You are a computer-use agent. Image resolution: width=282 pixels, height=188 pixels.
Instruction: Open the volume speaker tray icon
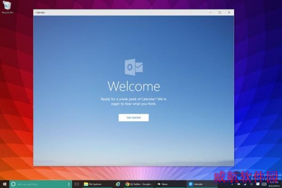(251, 184)
